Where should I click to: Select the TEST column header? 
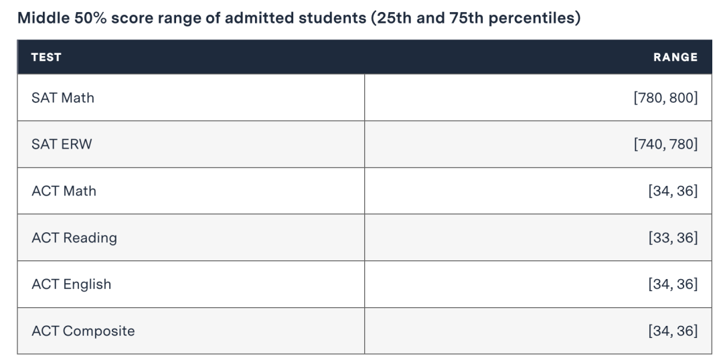coord(46,58)
